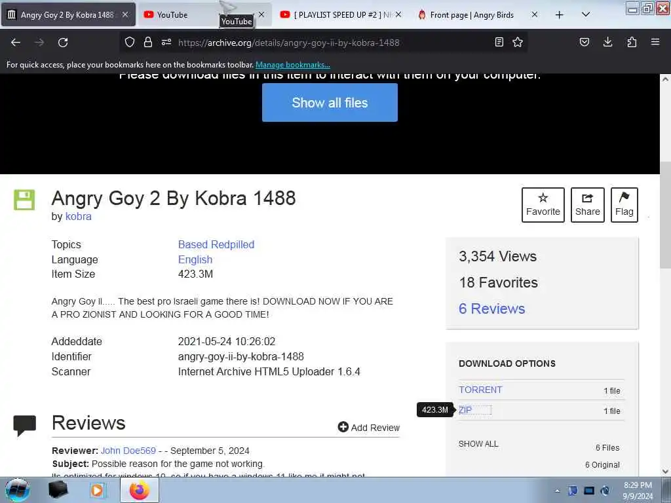Open the Manage bookmarks link
This screenshot has height=503, width=671.
click(293, 65)
